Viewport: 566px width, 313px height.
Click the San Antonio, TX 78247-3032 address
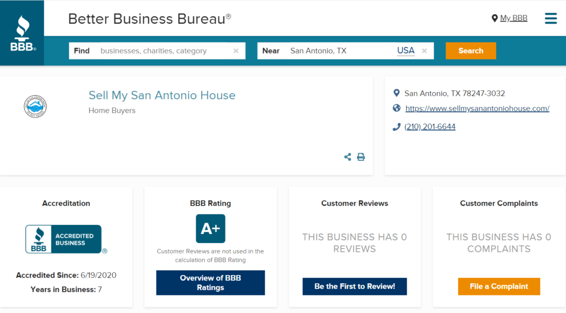pos(454,94)
